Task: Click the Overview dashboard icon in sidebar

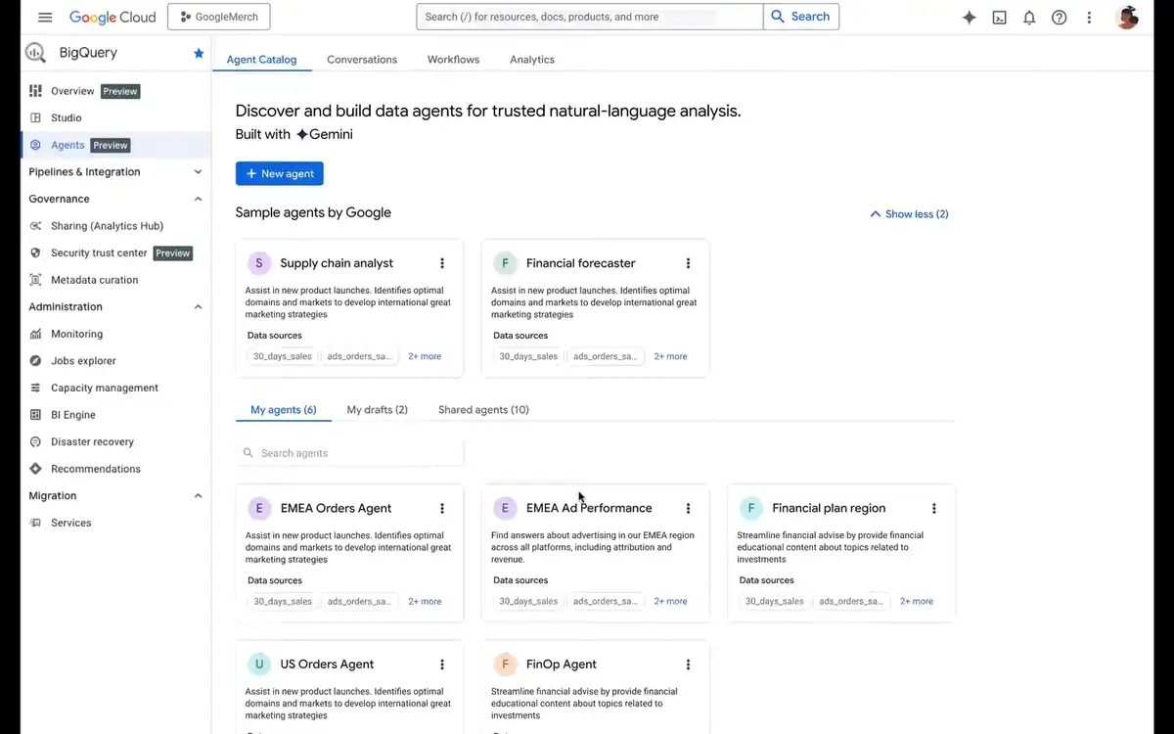Action: [35, 91]
